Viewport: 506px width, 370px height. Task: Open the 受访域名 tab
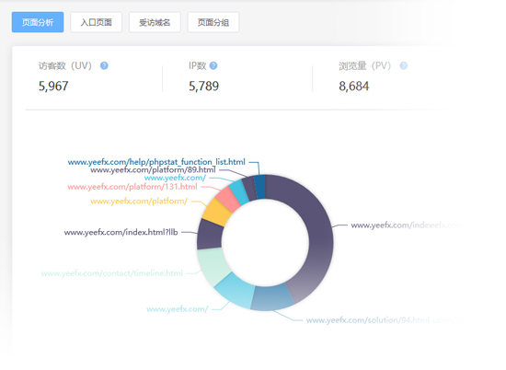pyautogui.click(x=155, y=22)
